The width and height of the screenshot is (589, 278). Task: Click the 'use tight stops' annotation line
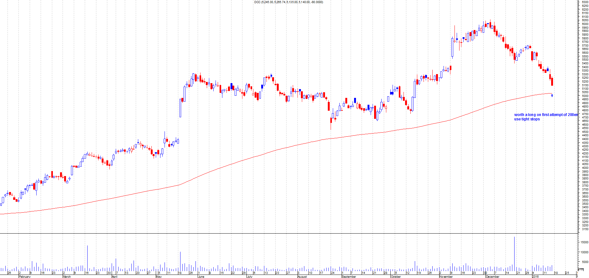[527, 119]
